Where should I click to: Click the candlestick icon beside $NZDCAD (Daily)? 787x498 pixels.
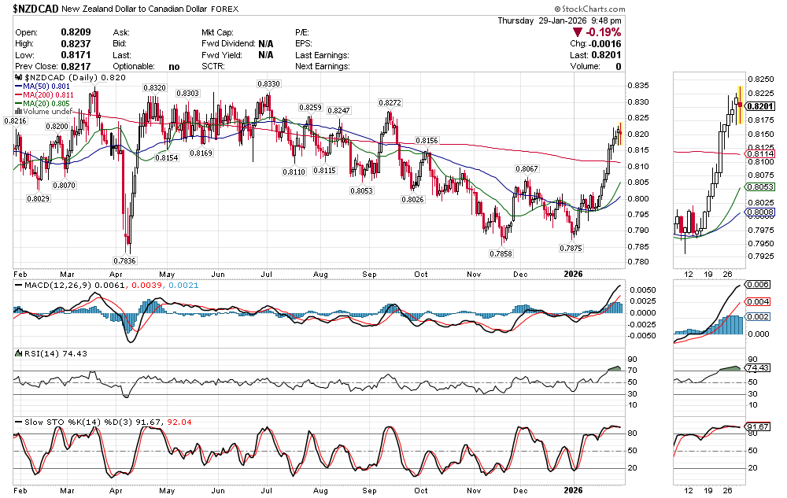pyautogui.click(x=20, y=79)
